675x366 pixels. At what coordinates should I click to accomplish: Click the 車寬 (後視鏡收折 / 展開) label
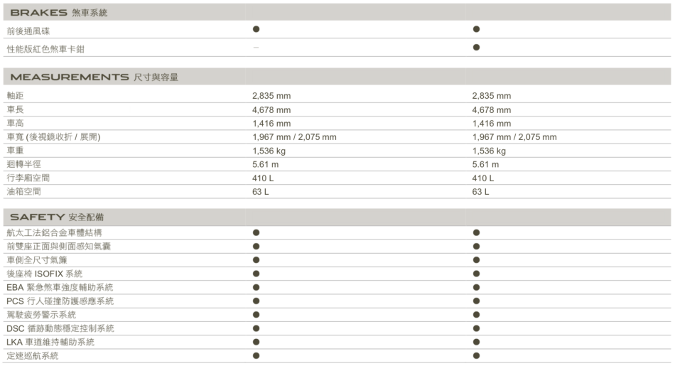(53, 137)
